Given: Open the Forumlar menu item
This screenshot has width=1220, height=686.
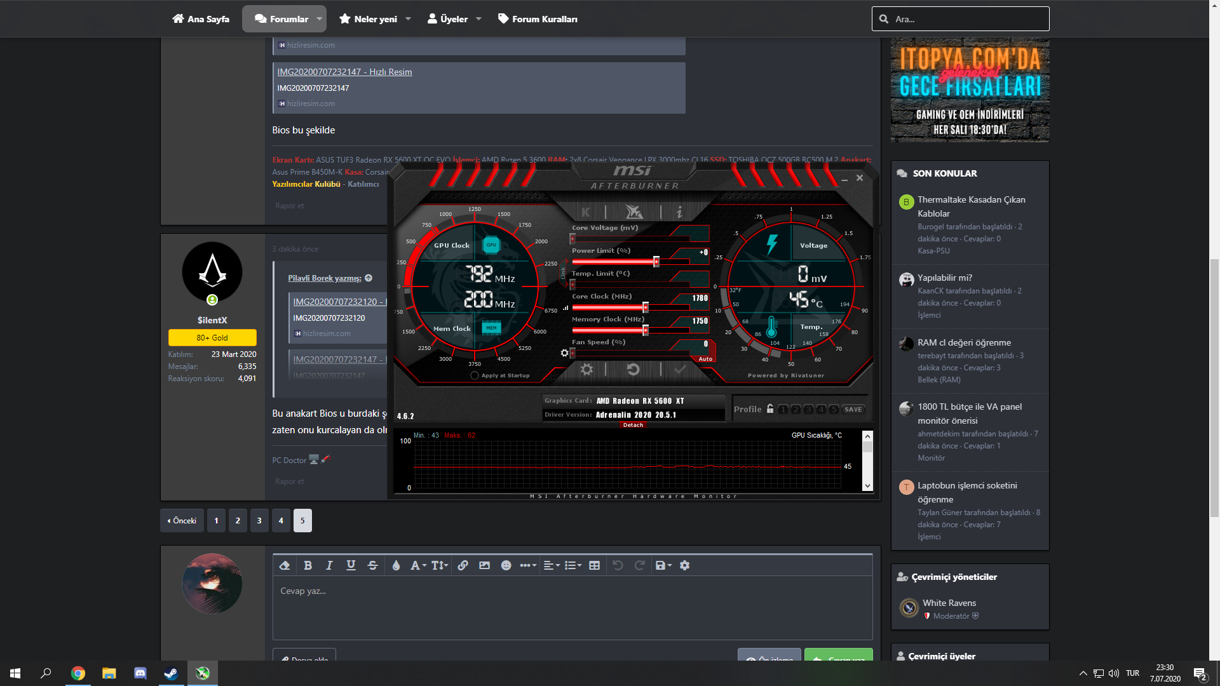Looking at the screenshot, I should click(x=281, y=19).
